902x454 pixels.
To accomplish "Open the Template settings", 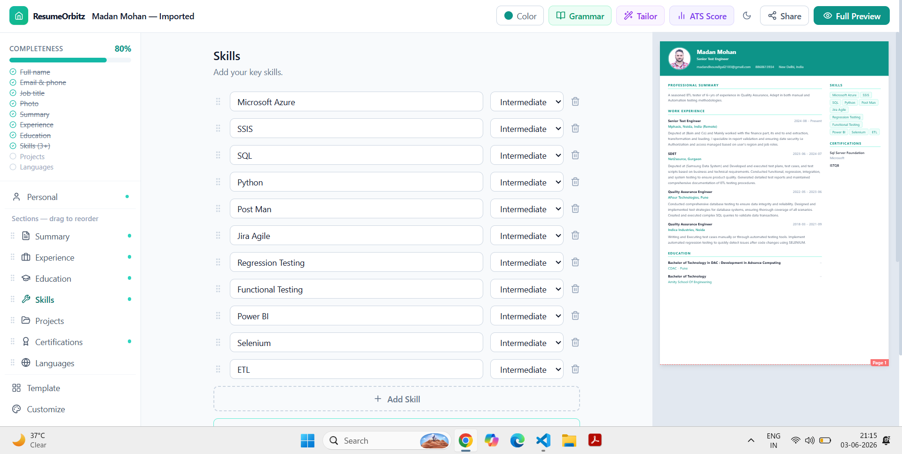I will click(x=70, y=388).
